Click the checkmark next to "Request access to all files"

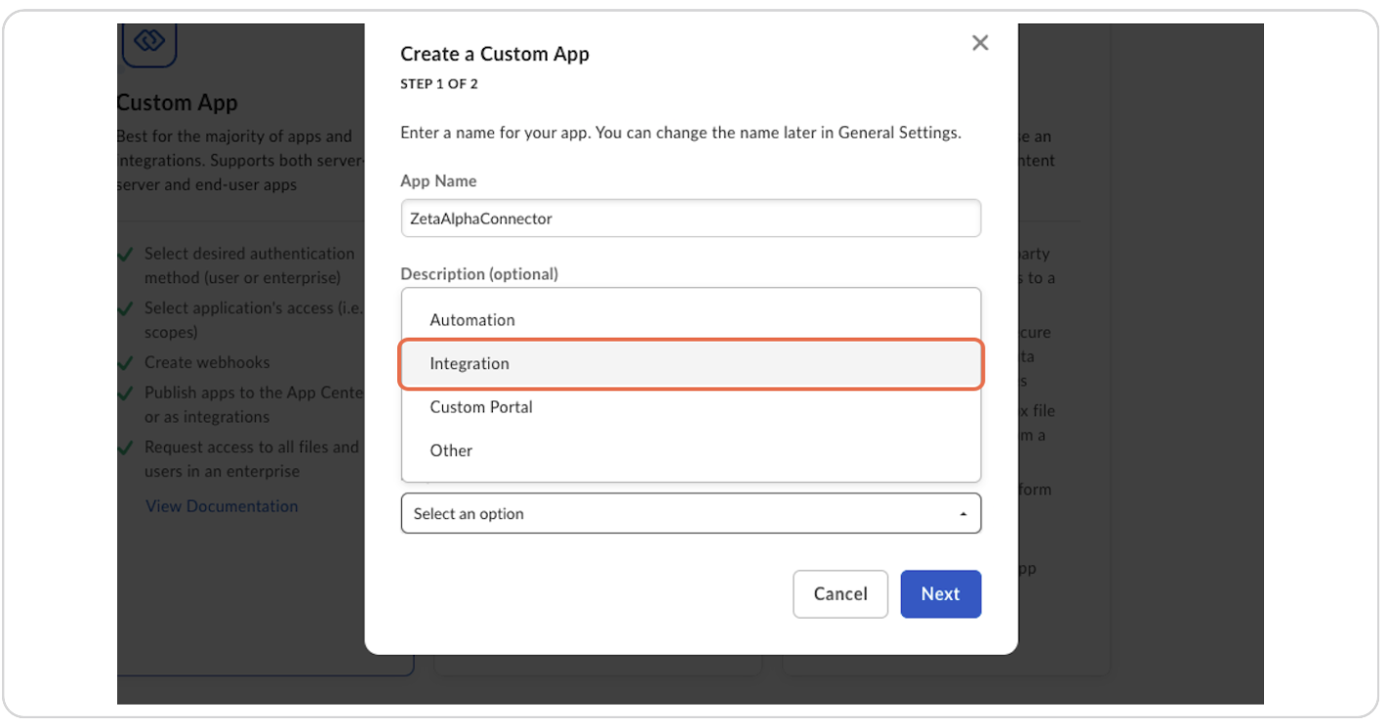click(127, 447)
